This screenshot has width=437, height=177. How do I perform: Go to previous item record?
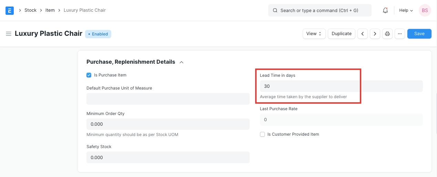click(363, 34)
